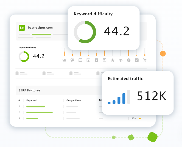Select the first keyword row green bar

tap(36, 106)
